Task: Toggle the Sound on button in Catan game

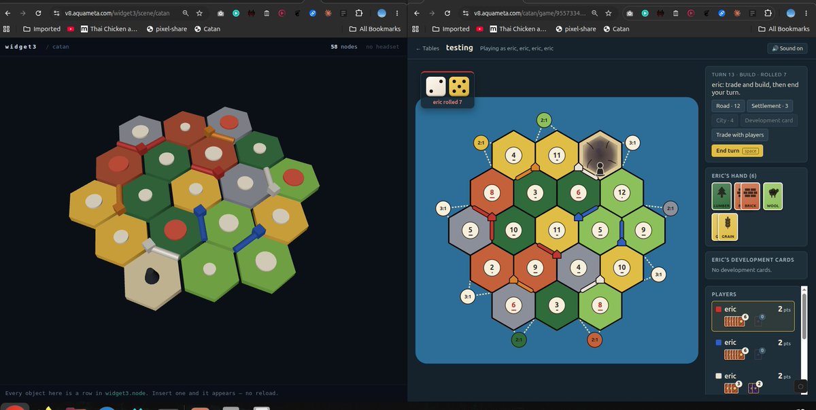Action: click(787, 48)
